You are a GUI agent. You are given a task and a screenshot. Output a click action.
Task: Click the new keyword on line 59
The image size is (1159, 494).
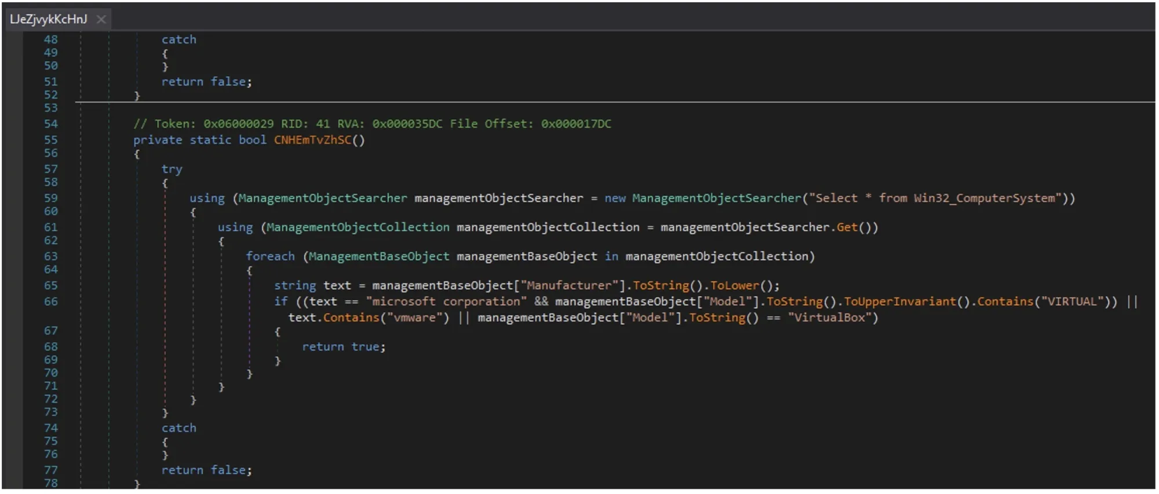point(615,198)
